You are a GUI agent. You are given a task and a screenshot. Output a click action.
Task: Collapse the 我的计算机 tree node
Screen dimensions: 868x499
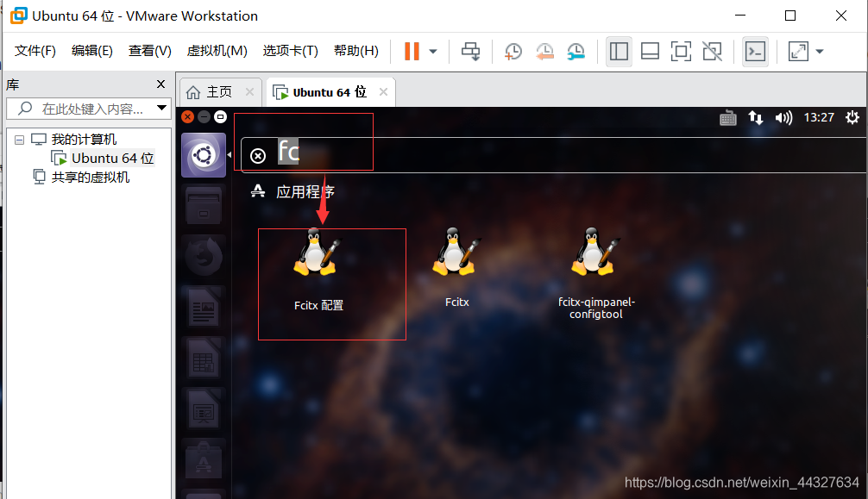tap(19, 140)
